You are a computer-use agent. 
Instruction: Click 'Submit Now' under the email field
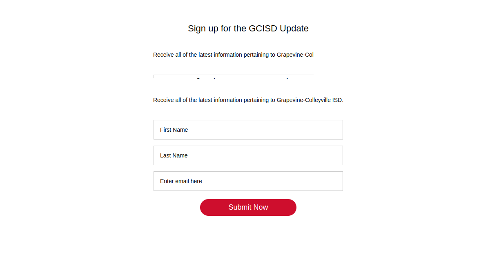(248, 207)
